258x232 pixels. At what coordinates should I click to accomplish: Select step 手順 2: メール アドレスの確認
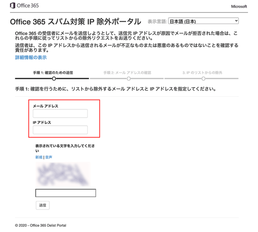[x=127, y=72]
